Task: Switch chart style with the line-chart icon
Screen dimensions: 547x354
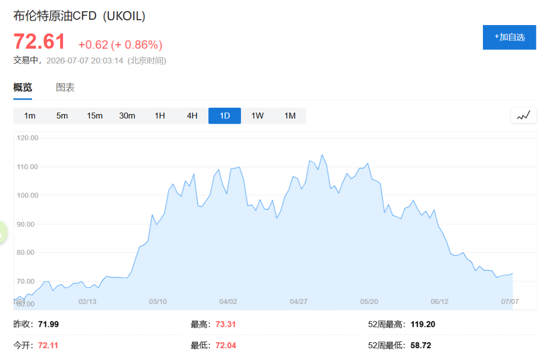Action: coord(523,116)
